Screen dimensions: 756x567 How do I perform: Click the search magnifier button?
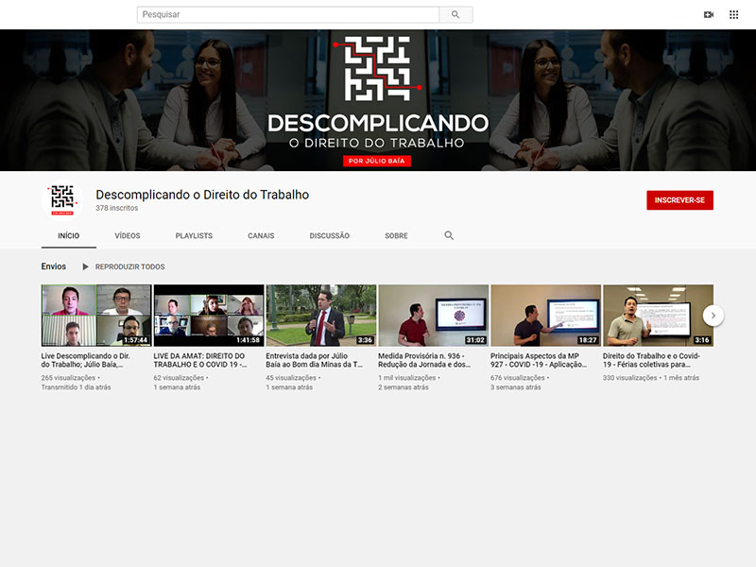(x=455, y=15)
